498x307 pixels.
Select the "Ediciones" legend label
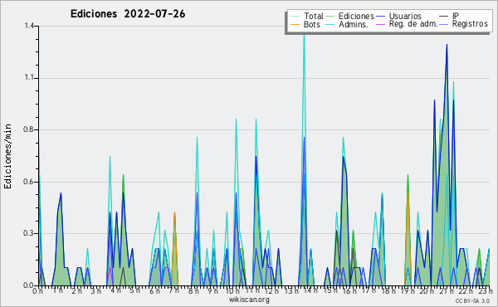tap(356, 16)
